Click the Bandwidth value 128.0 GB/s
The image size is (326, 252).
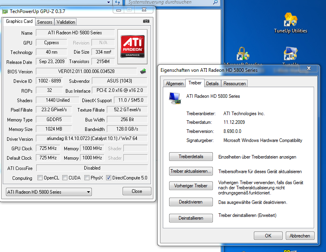(127, 129)
